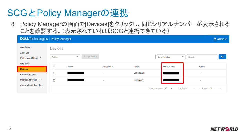240x135 pixels.
Task: Click the 'Page 1 of 1' text
Action: point(207,88)
